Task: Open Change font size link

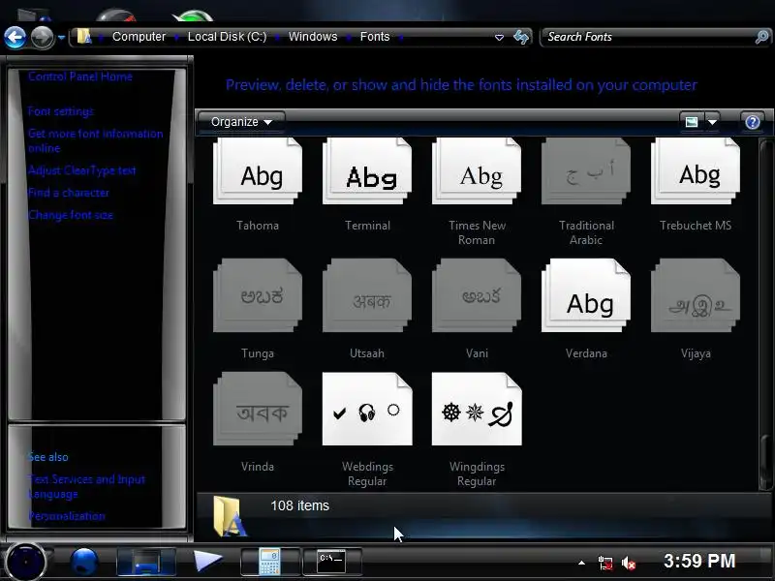Action: pos(71,215)
